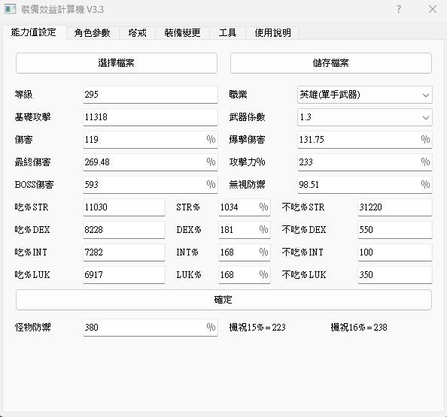Click the 基礎攻擊 input showing 11318
This screenshot has width=447, height=417.
tap(151, 117)
